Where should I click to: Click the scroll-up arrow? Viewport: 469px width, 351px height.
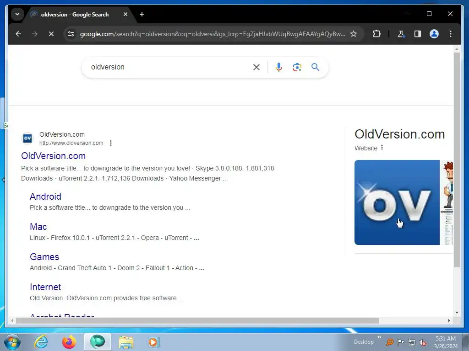(x=457, y=48)
